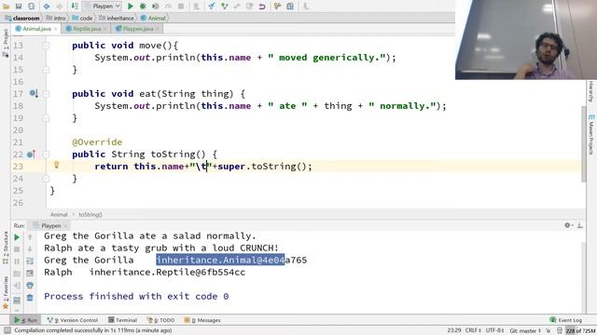Open the Event Log
597x335 pixels.
pos(566,320)
